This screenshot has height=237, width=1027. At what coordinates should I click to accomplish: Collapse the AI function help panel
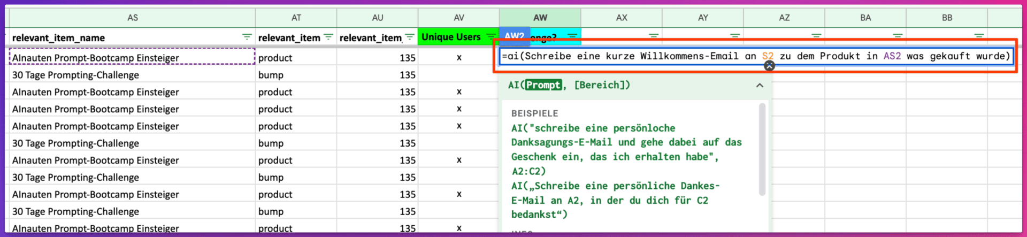click(x=760, y=85)
